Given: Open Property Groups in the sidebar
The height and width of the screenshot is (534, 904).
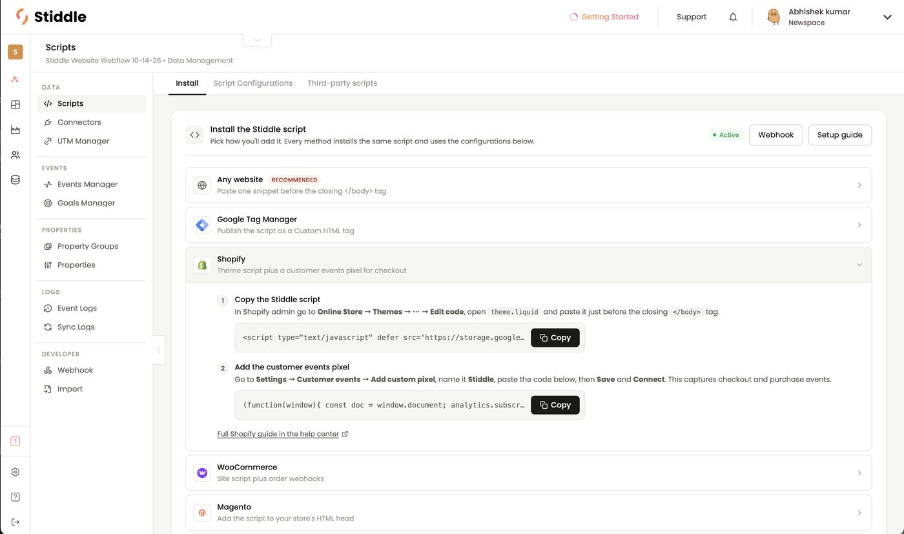Looking at the screenshot, I should point(92,246).
